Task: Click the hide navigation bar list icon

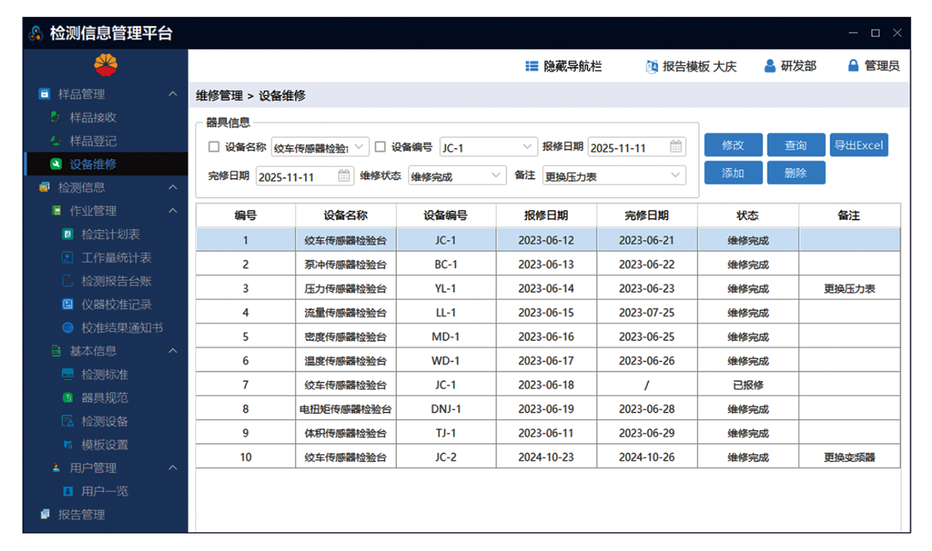Action: [532, 66]
